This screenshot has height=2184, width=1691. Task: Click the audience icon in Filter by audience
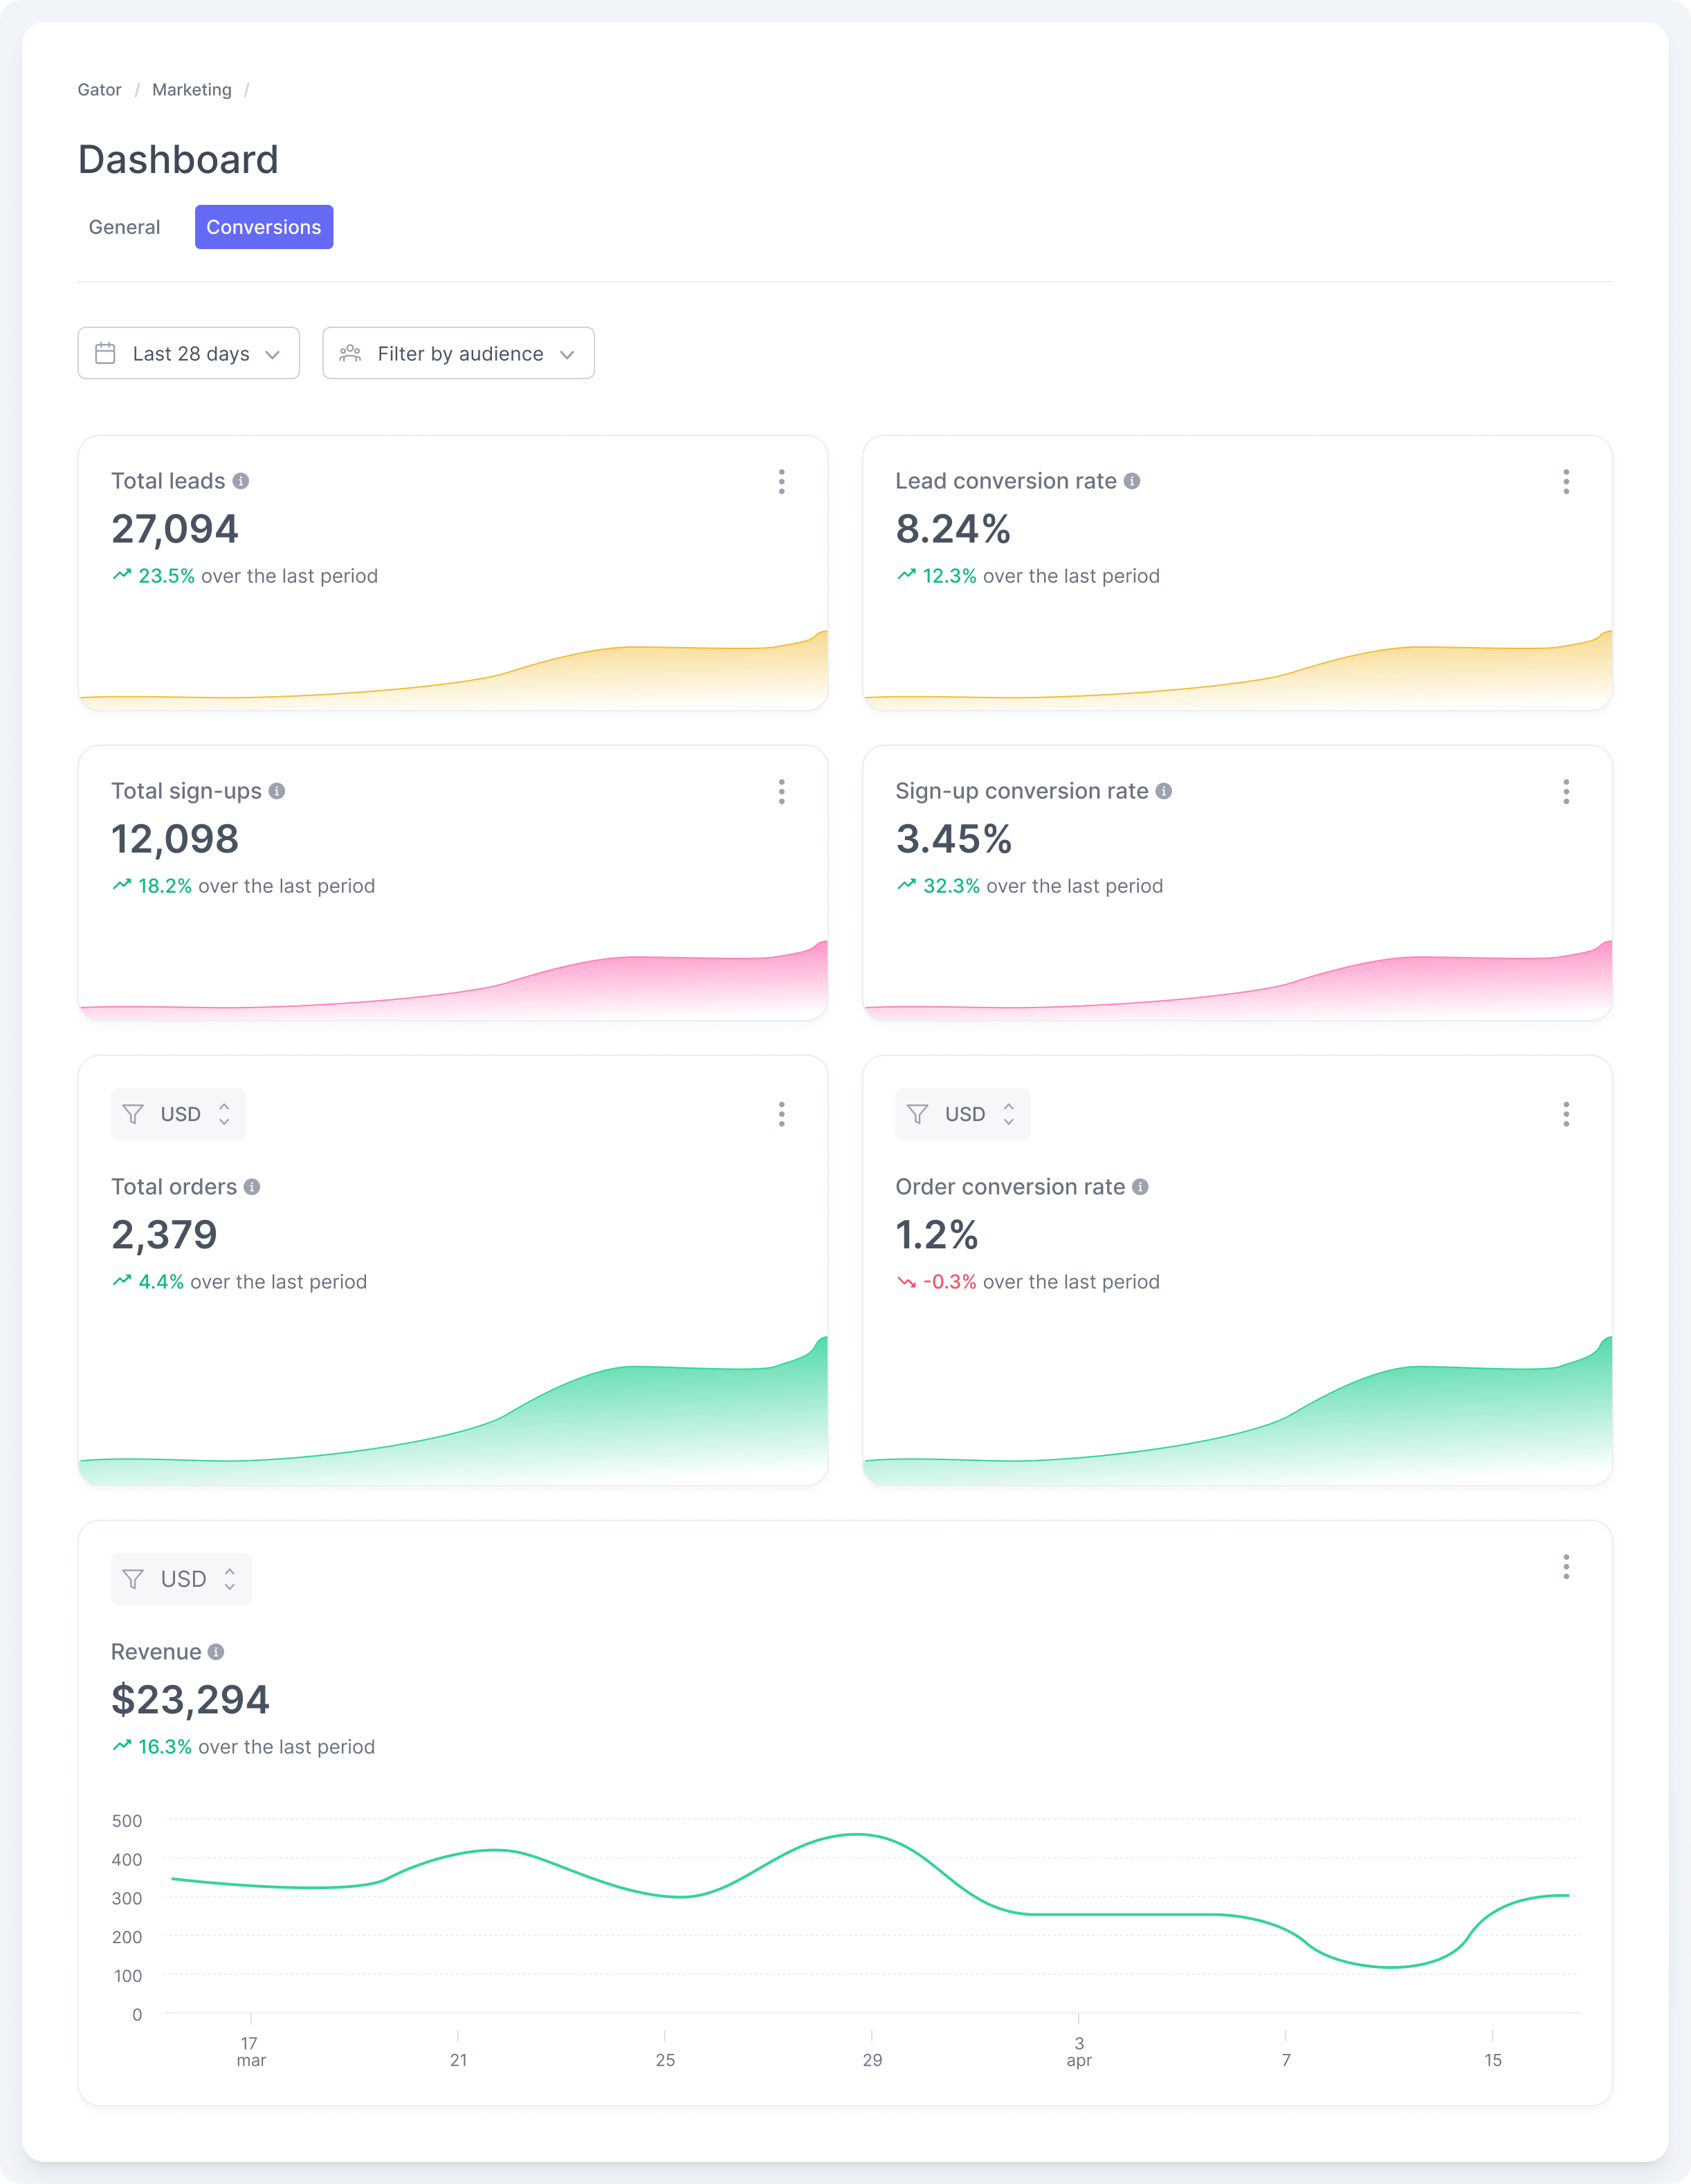(351, 353)
